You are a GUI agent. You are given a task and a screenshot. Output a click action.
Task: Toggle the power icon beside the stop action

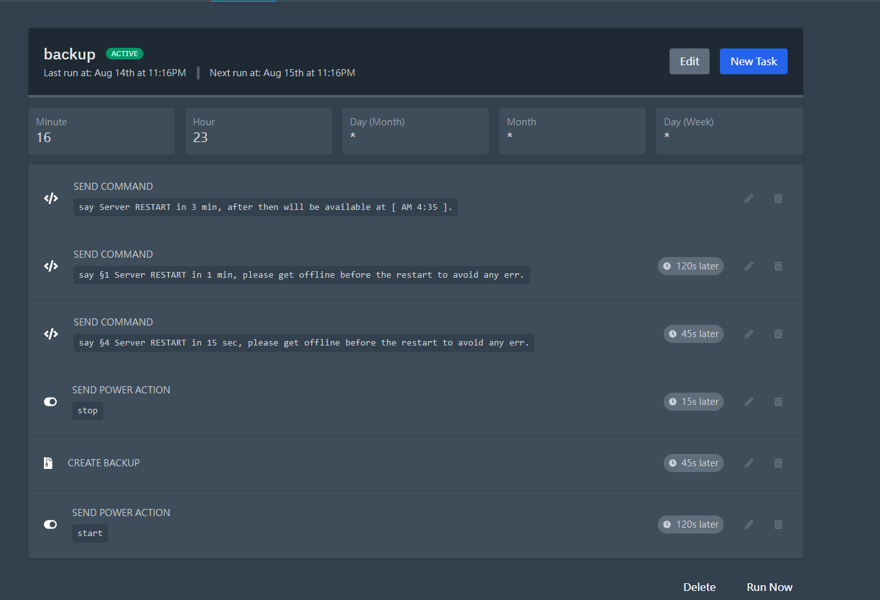(x=50, y=401)
